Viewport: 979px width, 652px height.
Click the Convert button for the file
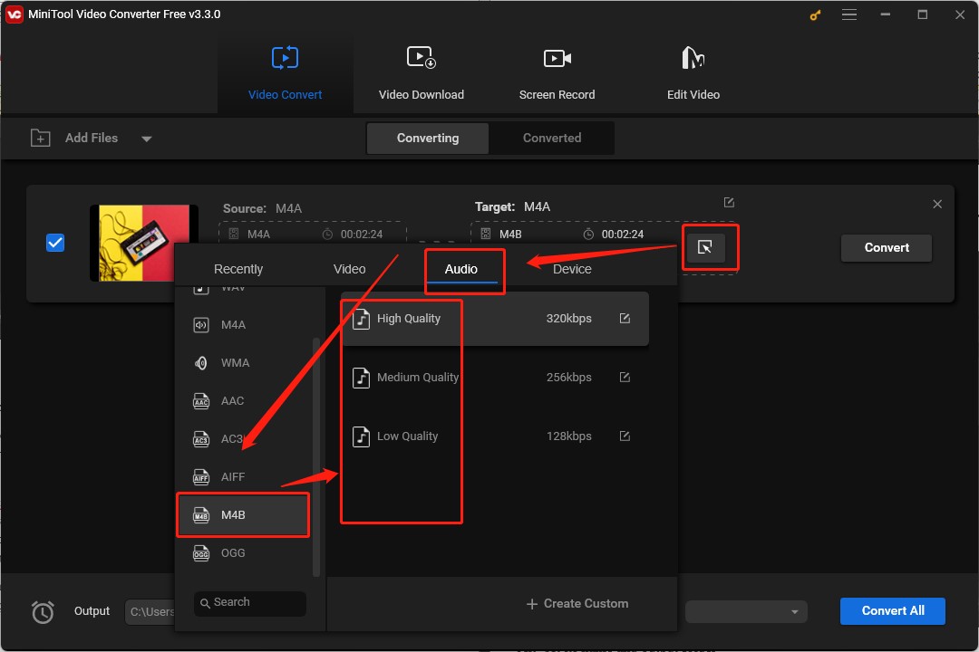(886, 247)
